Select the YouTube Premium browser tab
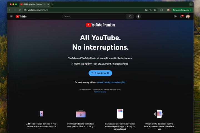The height and width of the screenshot is (133, 200). [34, 4]
